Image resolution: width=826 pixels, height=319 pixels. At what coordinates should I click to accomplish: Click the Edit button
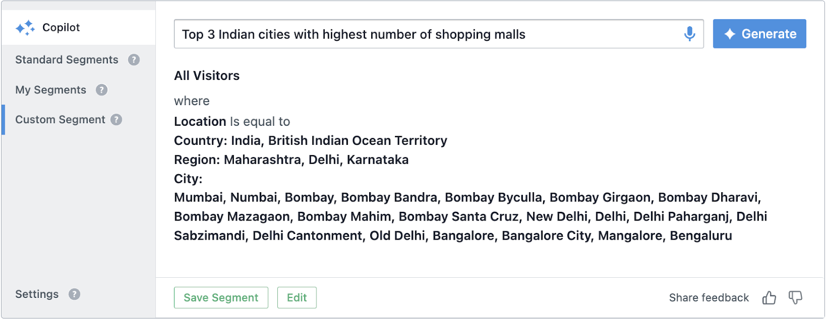pyautogui.click(x=297, y=298)
